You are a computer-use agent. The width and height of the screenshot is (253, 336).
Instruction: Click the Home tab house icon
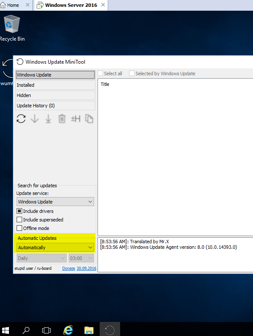pyautogui.click(x=3, y=5)
